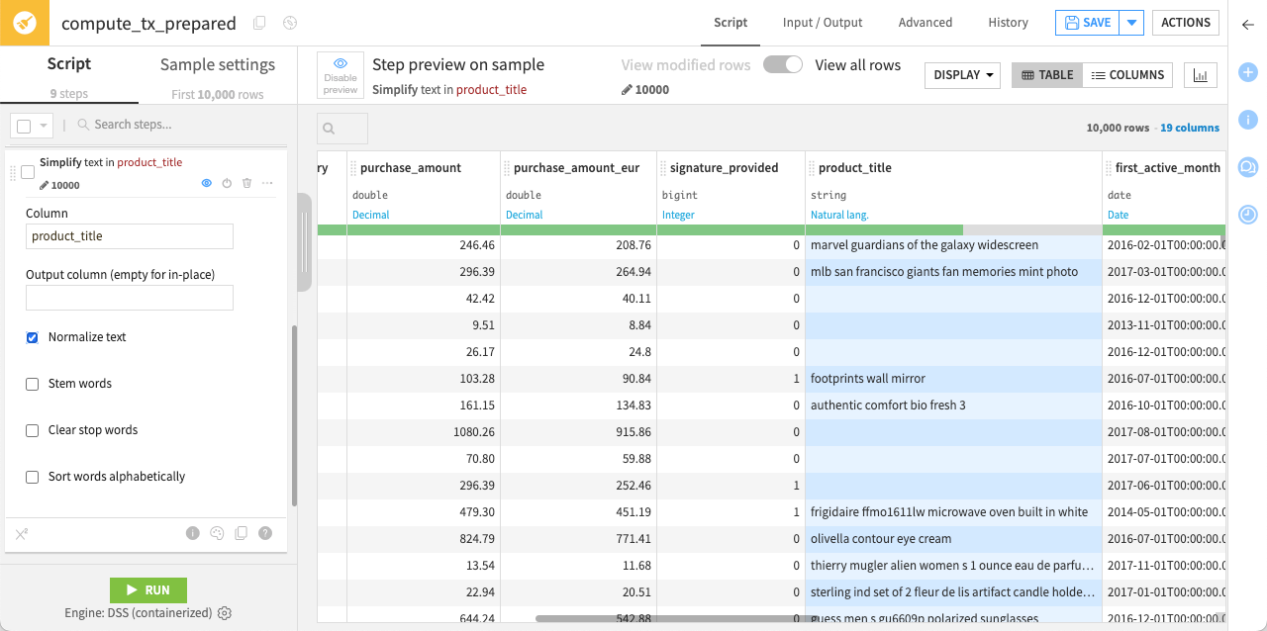Switch to TABLE view
Image resolution: width=1267 pixels, height=631 pixels.
coord(1047,75)
